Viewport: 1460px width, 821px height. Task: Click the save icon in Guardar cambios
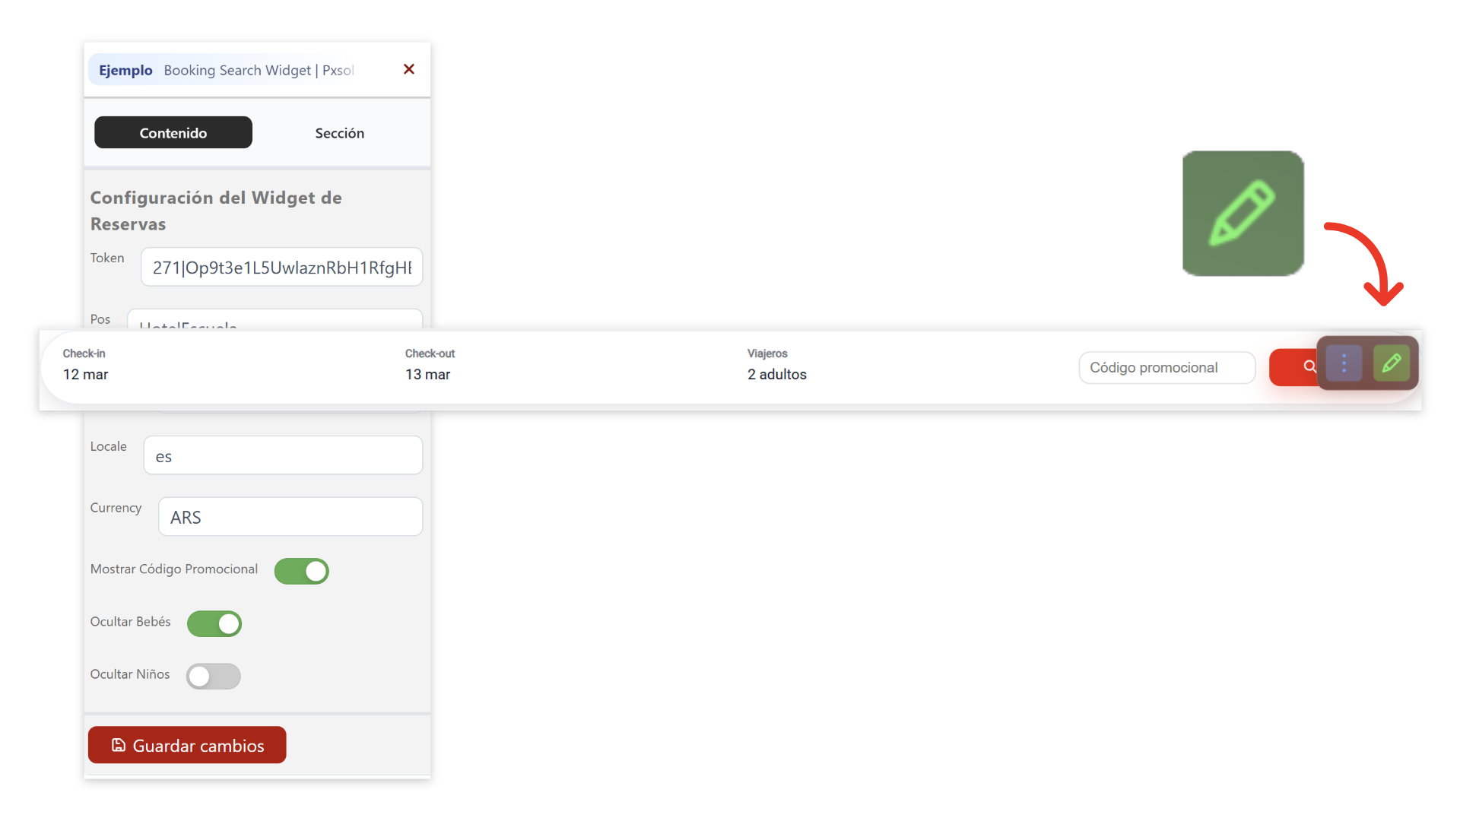coord(119,745)
